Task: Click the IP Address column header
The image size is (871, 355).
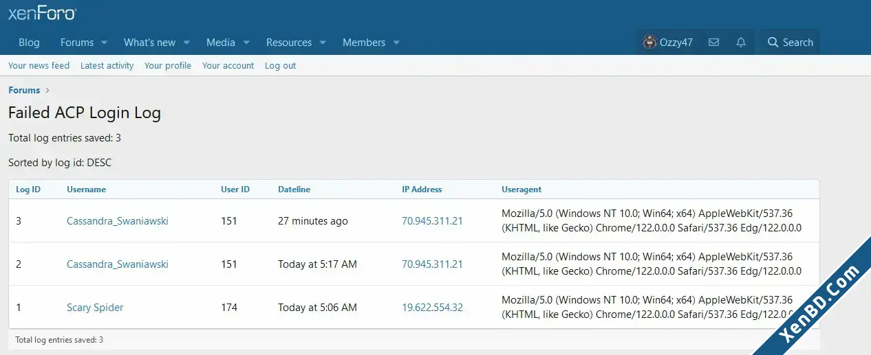Action: [x=422, y=190]
